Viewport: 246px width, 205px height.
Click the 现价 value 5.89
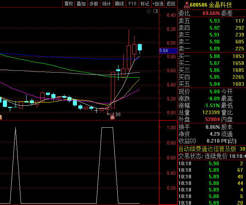(x=214, y=92)
